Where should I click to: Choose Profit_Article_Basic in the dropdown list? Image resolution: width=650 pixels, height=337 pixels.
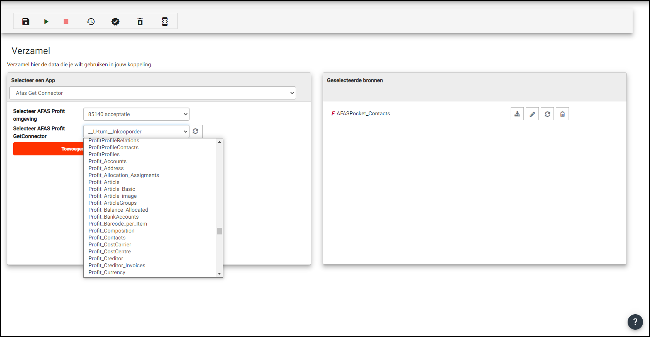coord(112,189)
